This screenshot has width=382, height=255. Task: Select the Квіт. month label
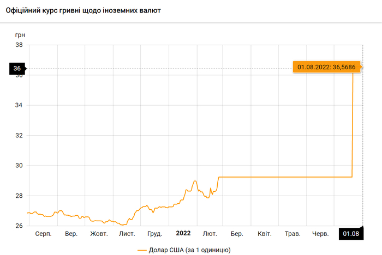[x=265, y=234]
